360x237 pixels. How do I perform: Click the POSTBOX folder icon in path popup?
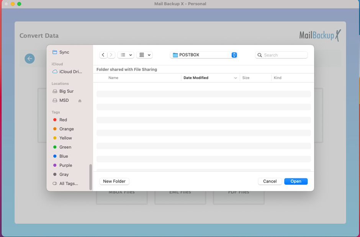(x=175, y=55)
